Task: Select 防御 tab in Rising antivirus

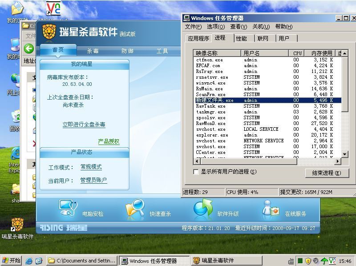Action: [127, 51]
